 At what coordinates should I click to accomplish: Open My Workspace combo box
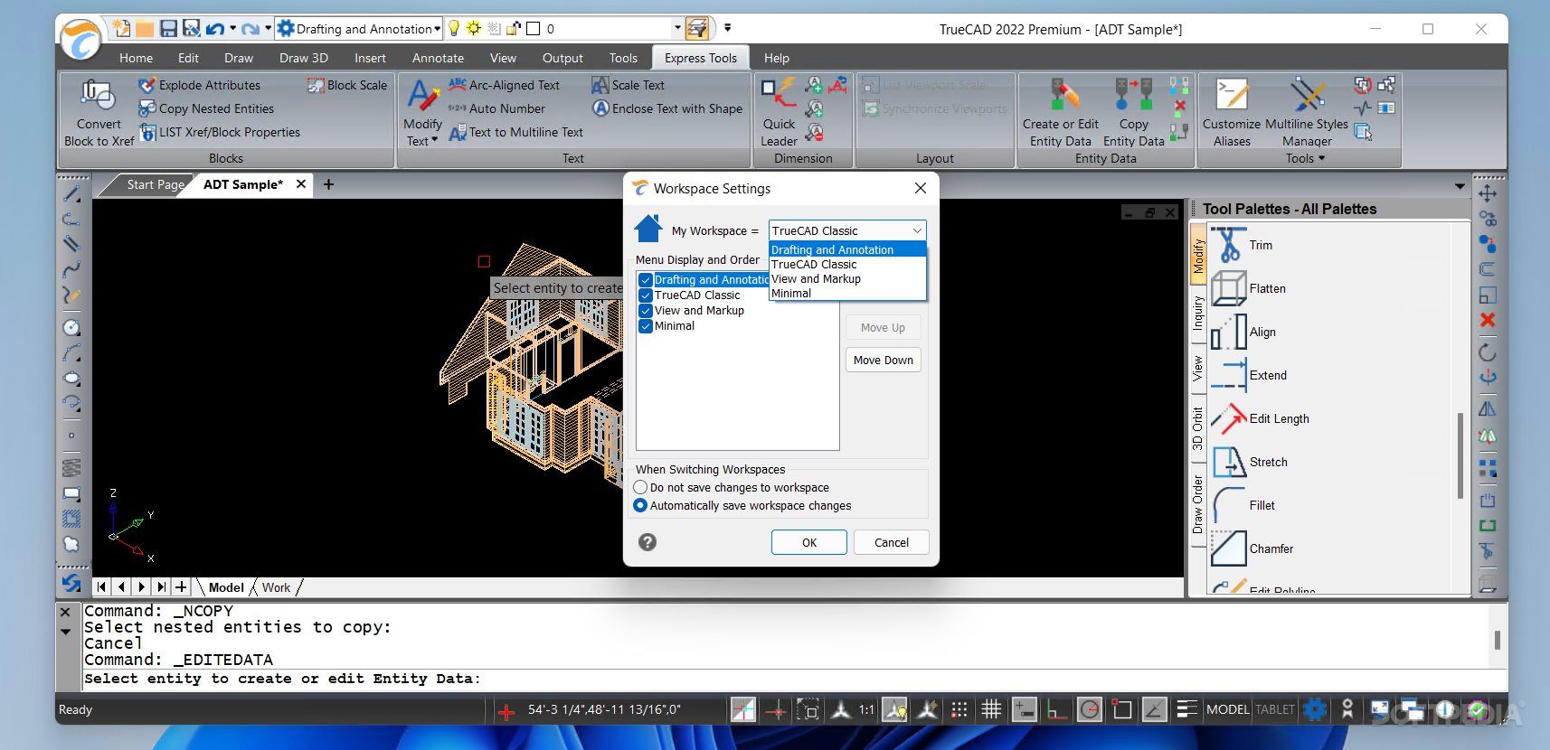pos(847,230)
